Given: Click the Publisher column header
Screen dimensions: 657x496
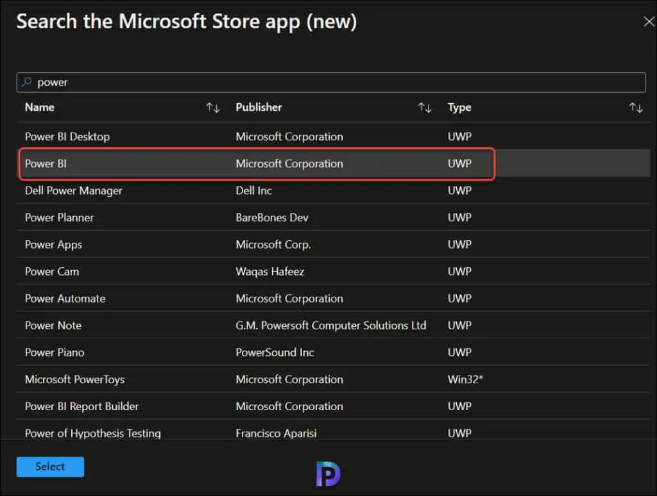Looking at the screenshot, I should point(259,107).
